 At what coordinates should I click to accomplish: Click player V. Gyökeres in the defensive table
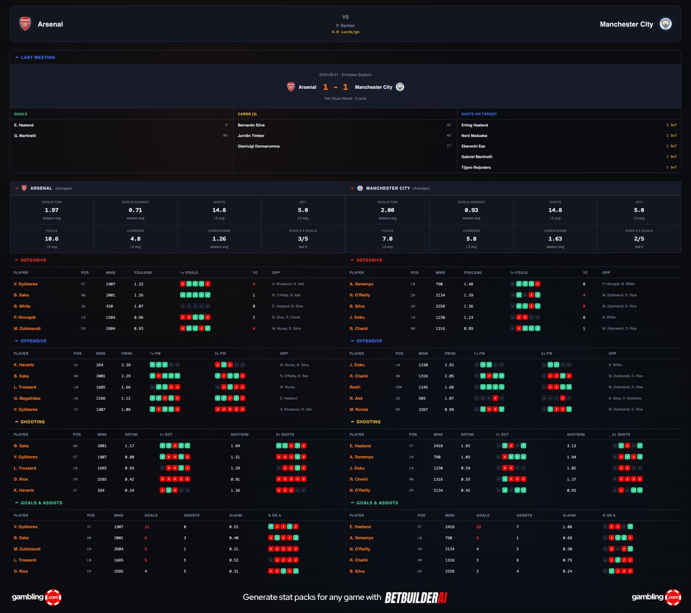click(26, 283)
